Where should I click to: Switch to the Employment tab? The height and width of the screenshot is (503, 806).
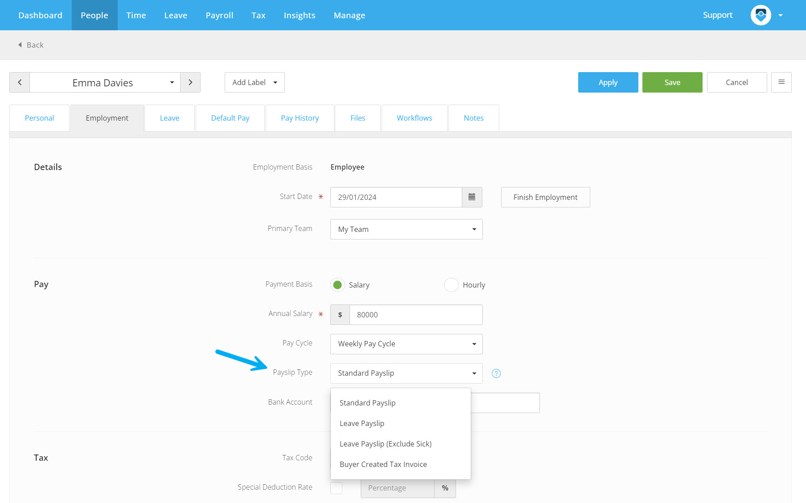107,118
